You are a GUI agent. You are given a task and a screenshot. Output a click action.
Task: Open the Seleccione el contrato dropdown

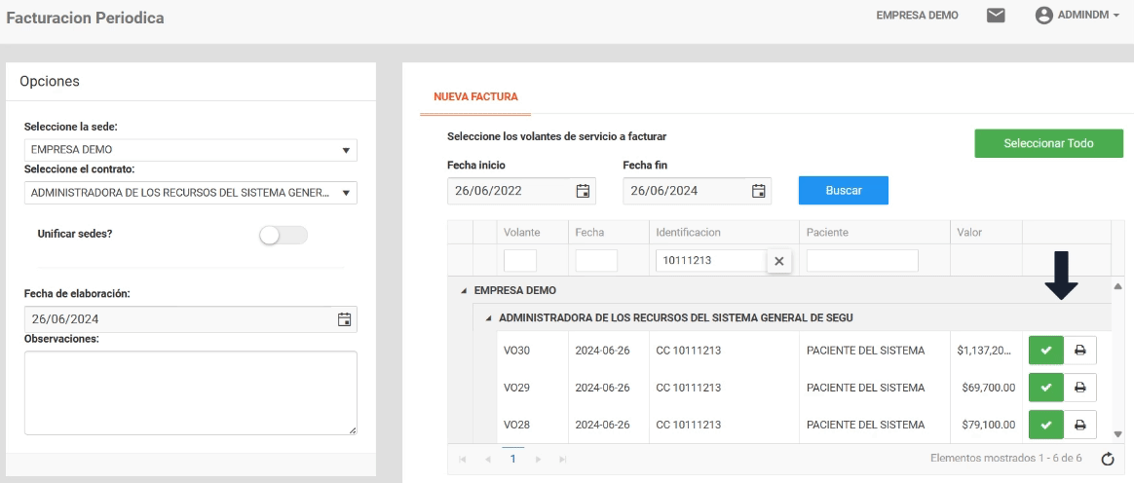click(190, 192)
